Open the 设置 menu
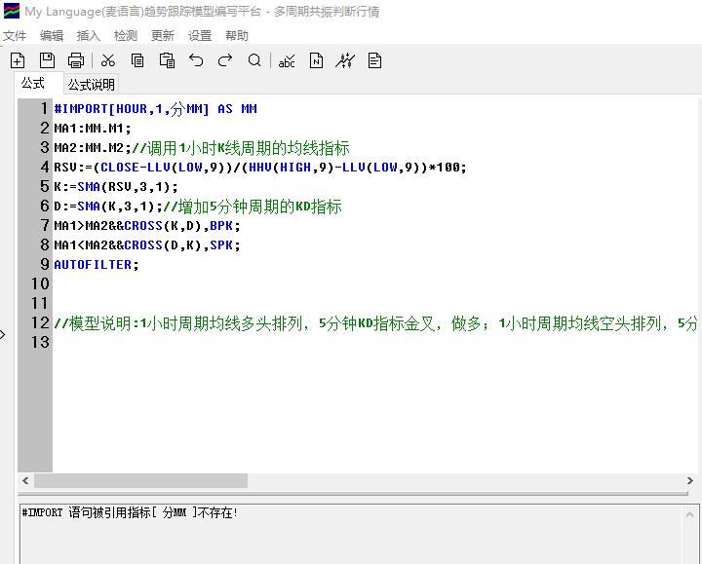702x564 pixels. point(200,35)
